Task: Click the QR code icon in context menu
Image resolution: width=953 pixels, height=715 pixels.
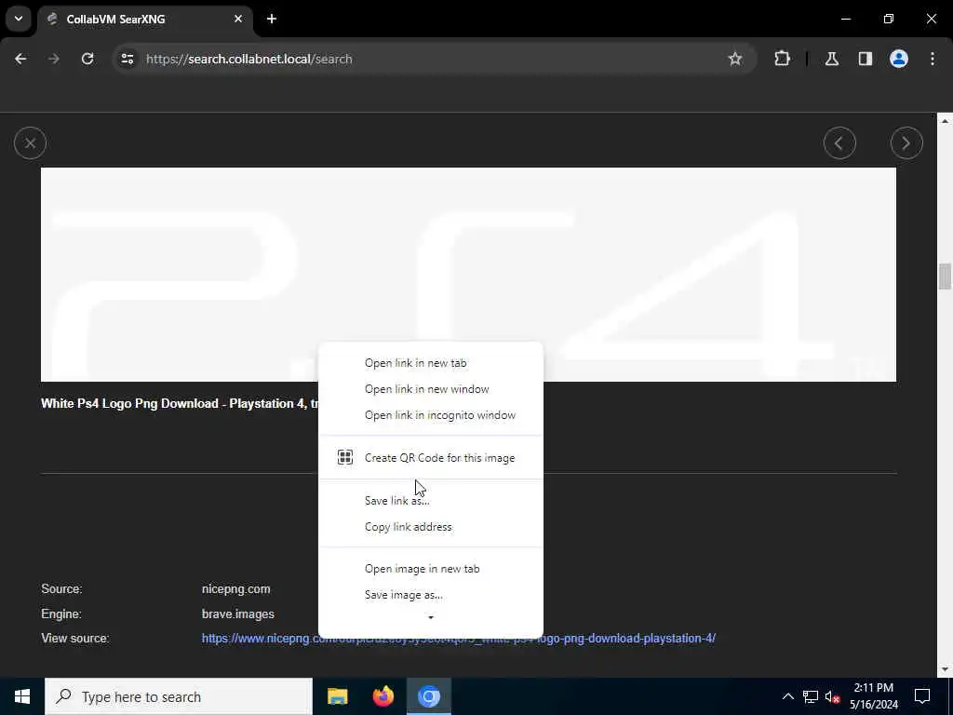Action: coord(345,457)
